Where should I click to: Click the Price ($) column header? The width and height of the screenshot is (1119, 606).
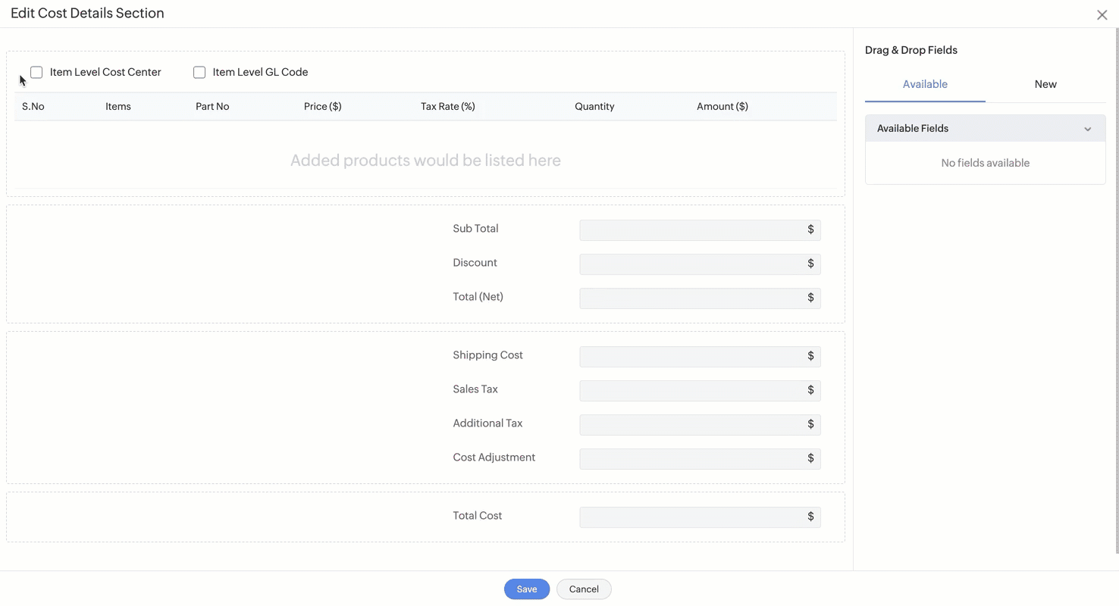click(x=322, y=107)
